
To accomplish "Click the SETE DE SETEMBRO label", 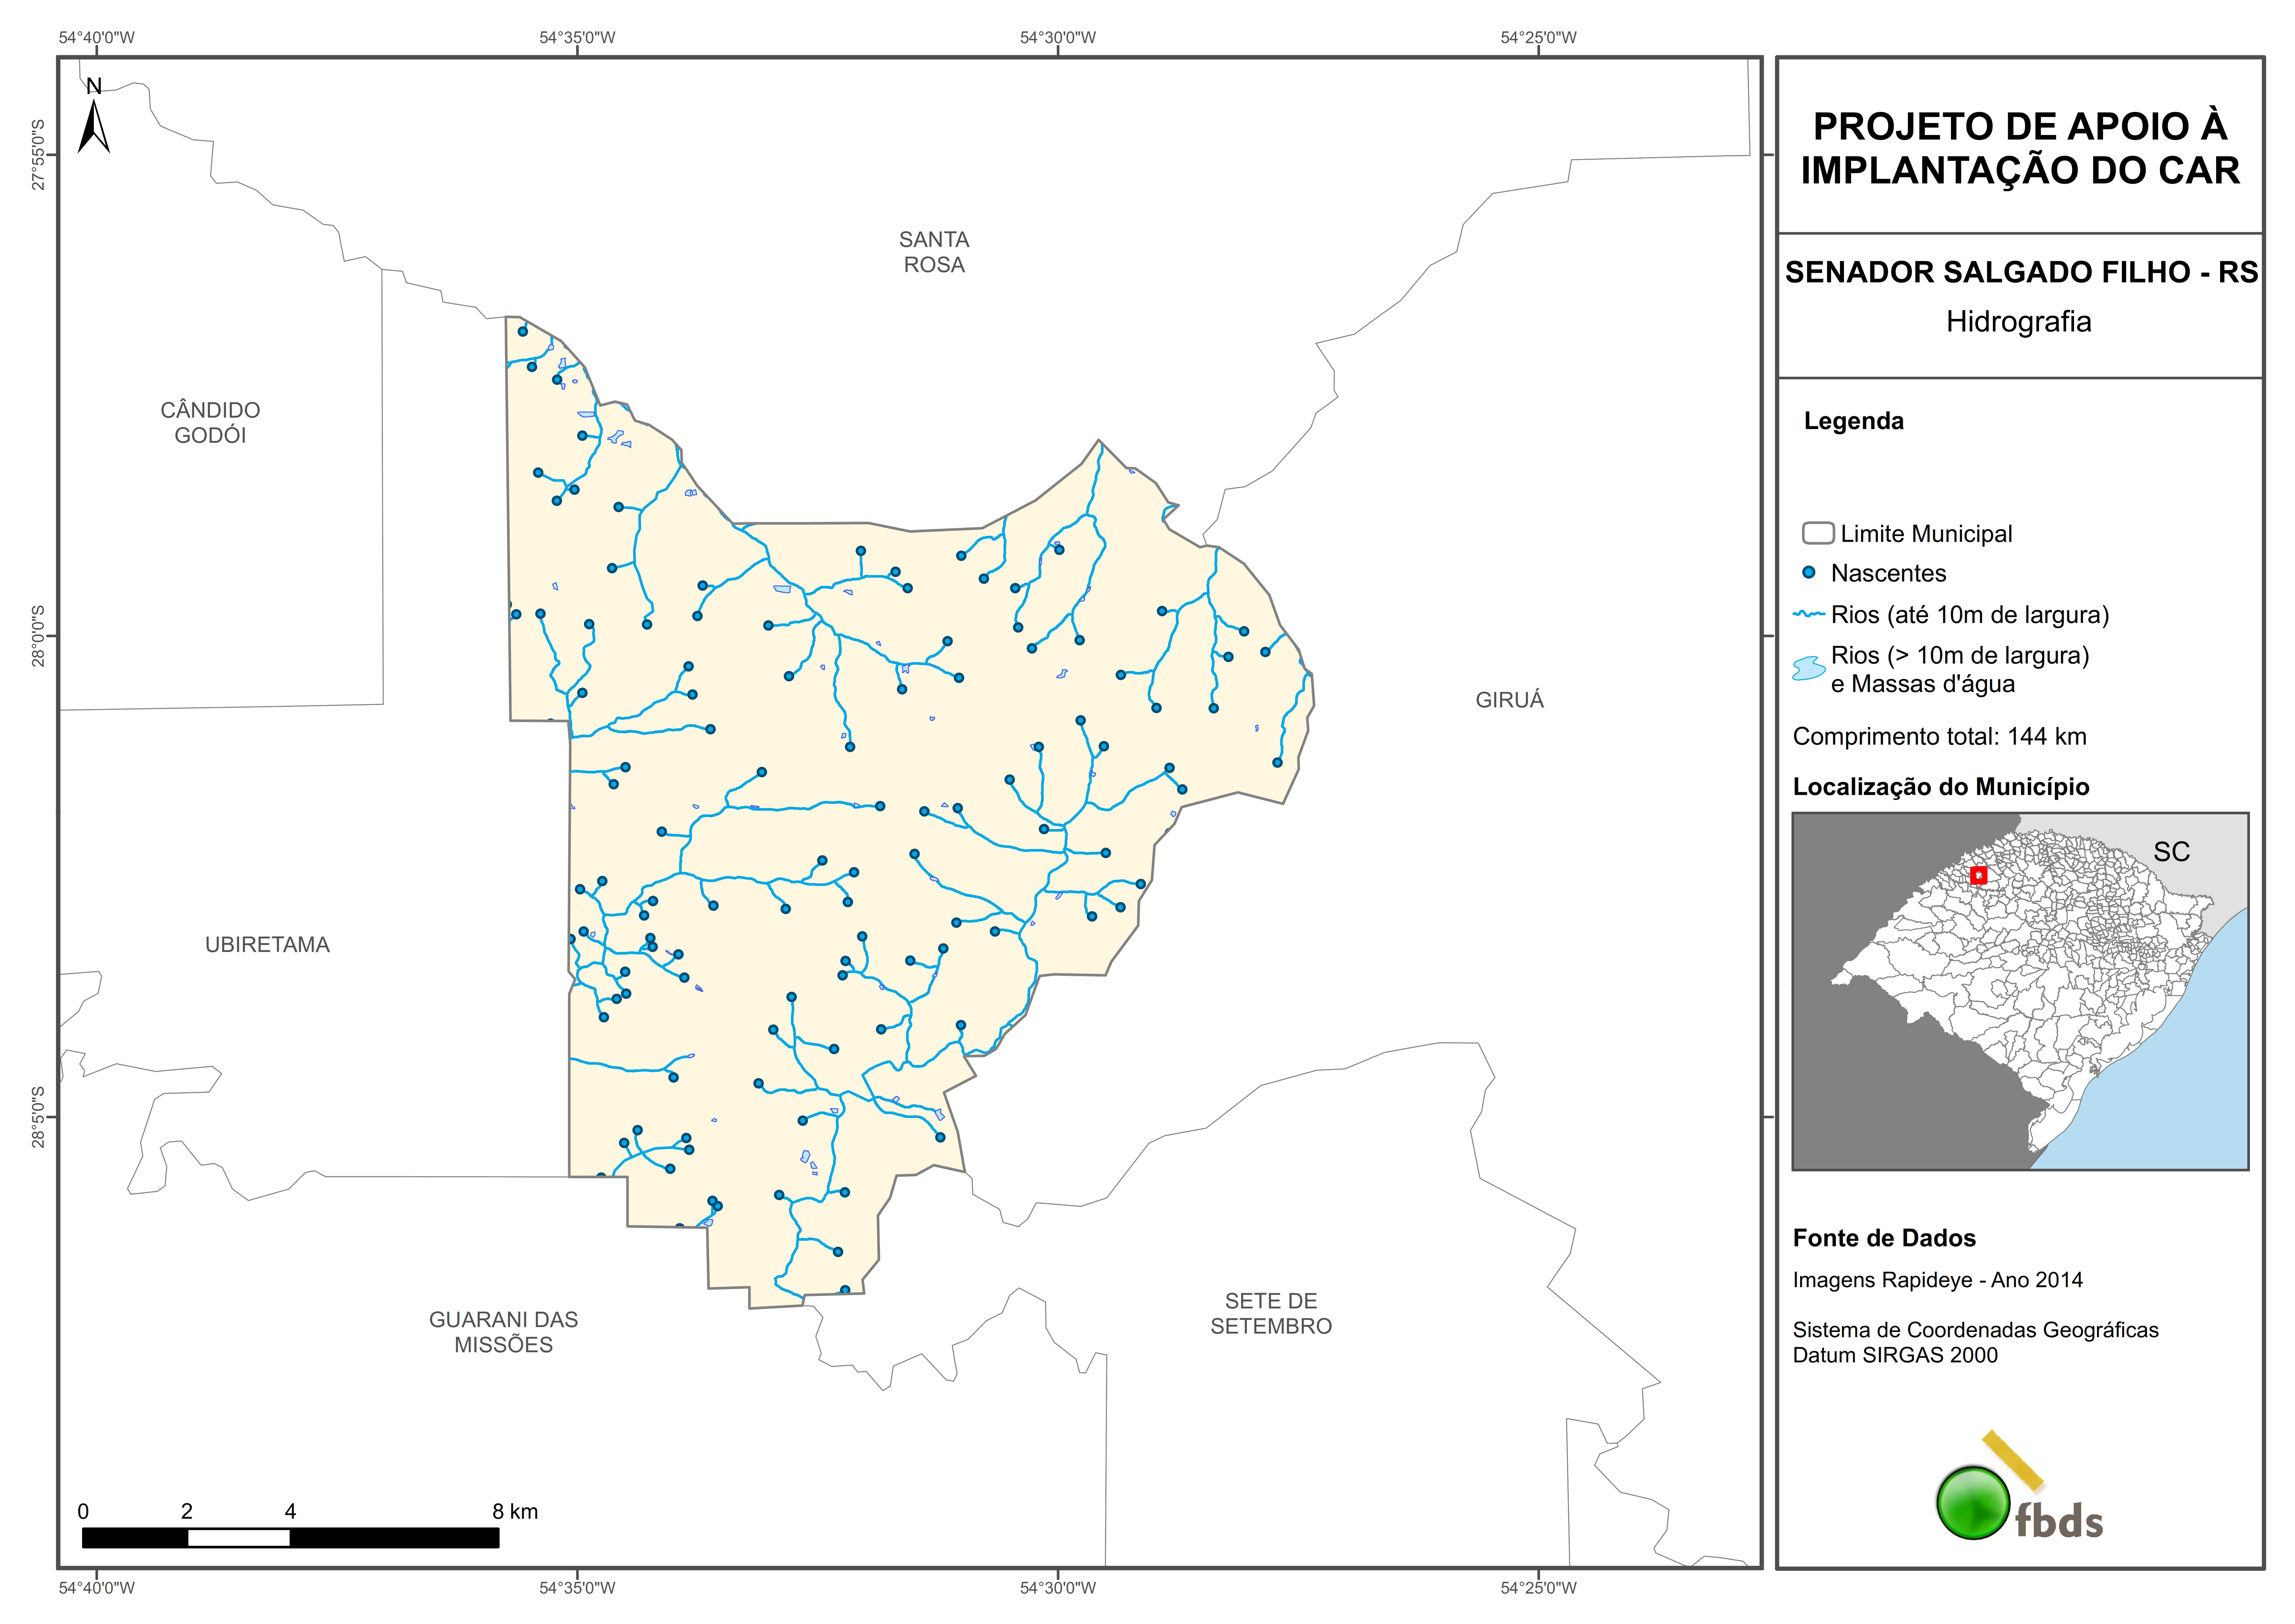I will coord(1271,1313).
